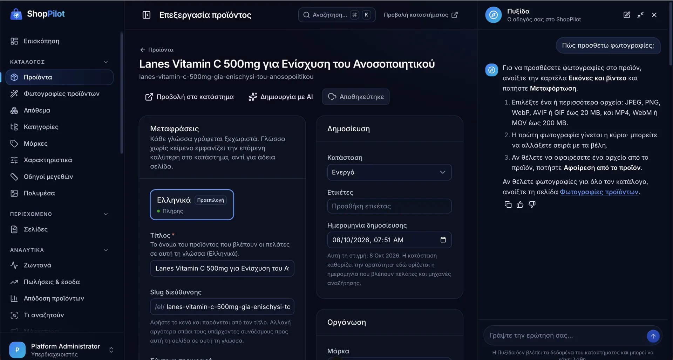Open Μάρκες sidebar item
The image size is (673, 360).
coord(60,143)
